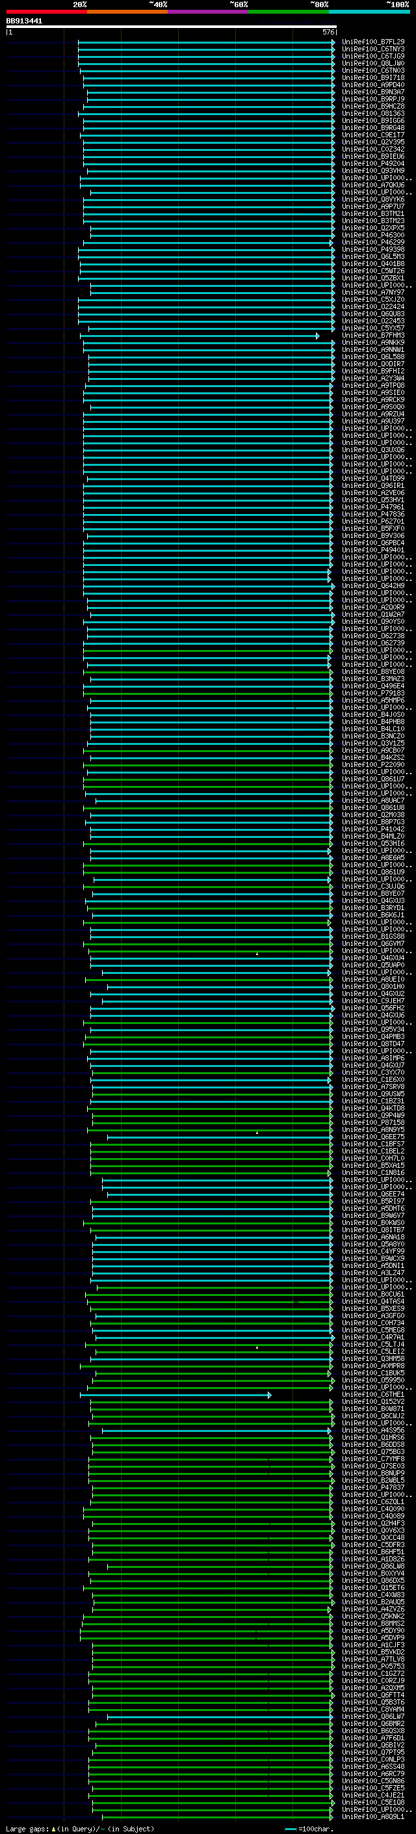Open hit UniRef100_A8IMP6
The image size is (416, 1834).
coord(373,1058)
